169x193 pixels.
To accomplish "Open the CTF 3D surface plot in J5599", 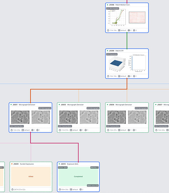I will (117, 63).
